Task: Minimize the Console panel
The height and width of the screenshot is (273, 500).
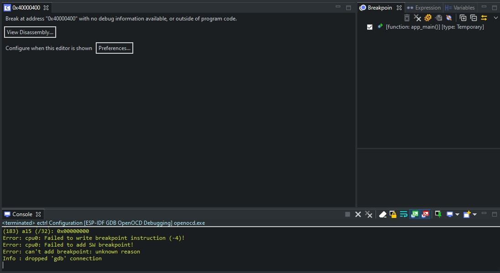Action: 484,213
